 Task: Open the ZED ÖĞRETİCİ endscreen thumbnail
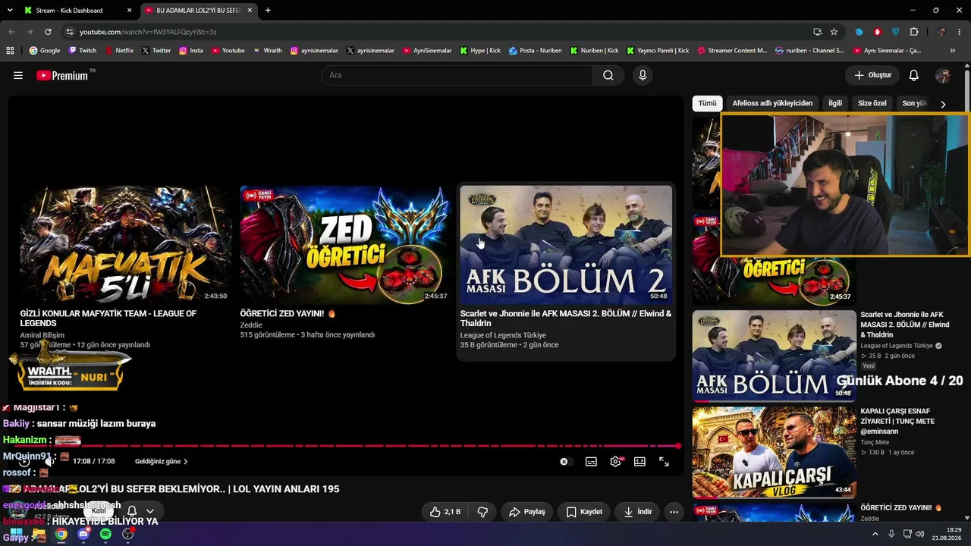(x=345, y=245)
